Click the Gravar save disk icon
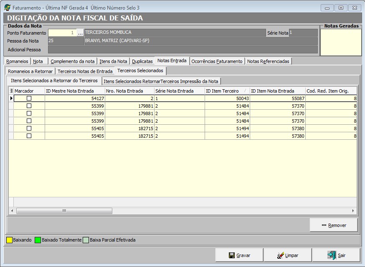 pyautogui.click(x=231, y=255)
